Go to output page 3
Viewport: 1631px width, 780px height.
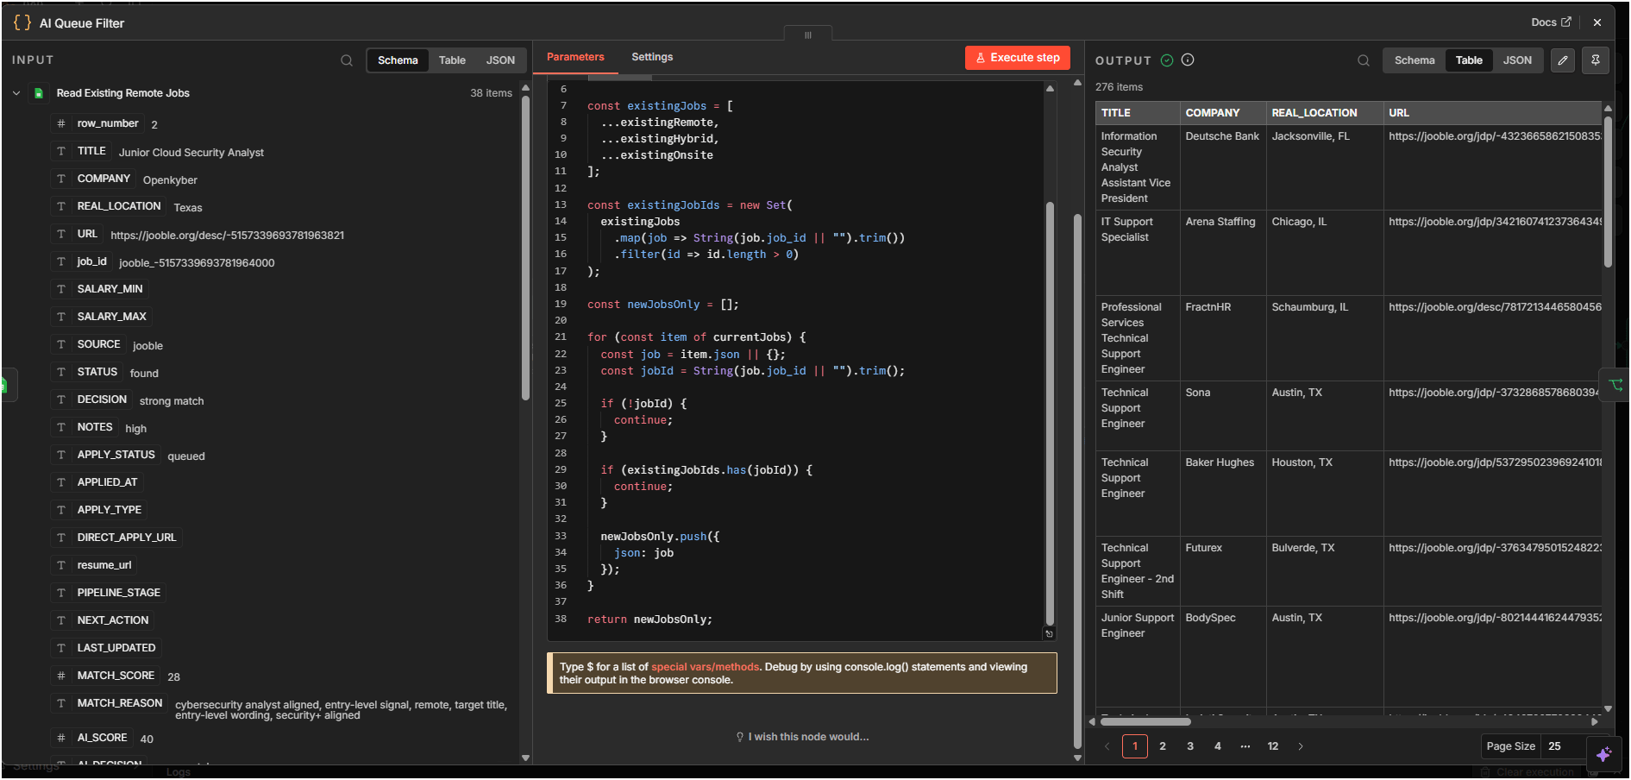tap(1190, 746)
